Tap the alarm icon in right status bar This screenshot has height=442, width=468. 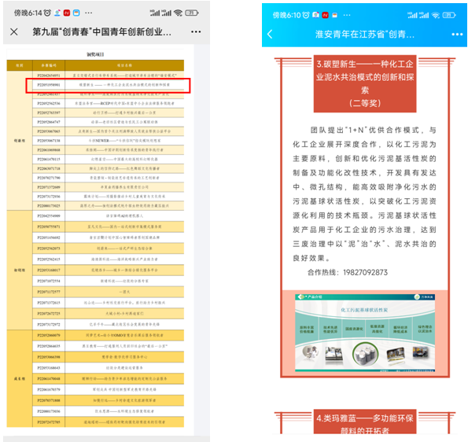coord(306,15)
